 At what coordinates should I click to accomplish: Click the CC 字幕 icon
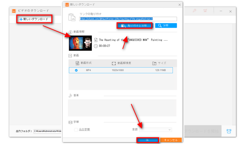pyautogui.click(x=71, y=122)
